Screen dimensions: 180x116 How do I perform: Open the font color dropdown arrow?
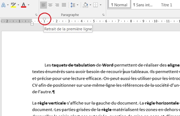28,5
